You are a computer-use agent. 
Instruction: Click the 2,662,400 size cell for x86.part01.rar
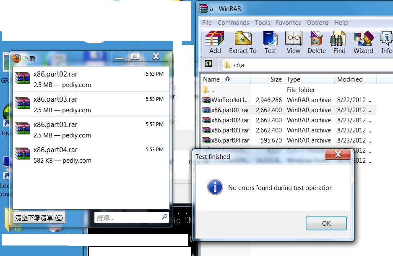269,110
